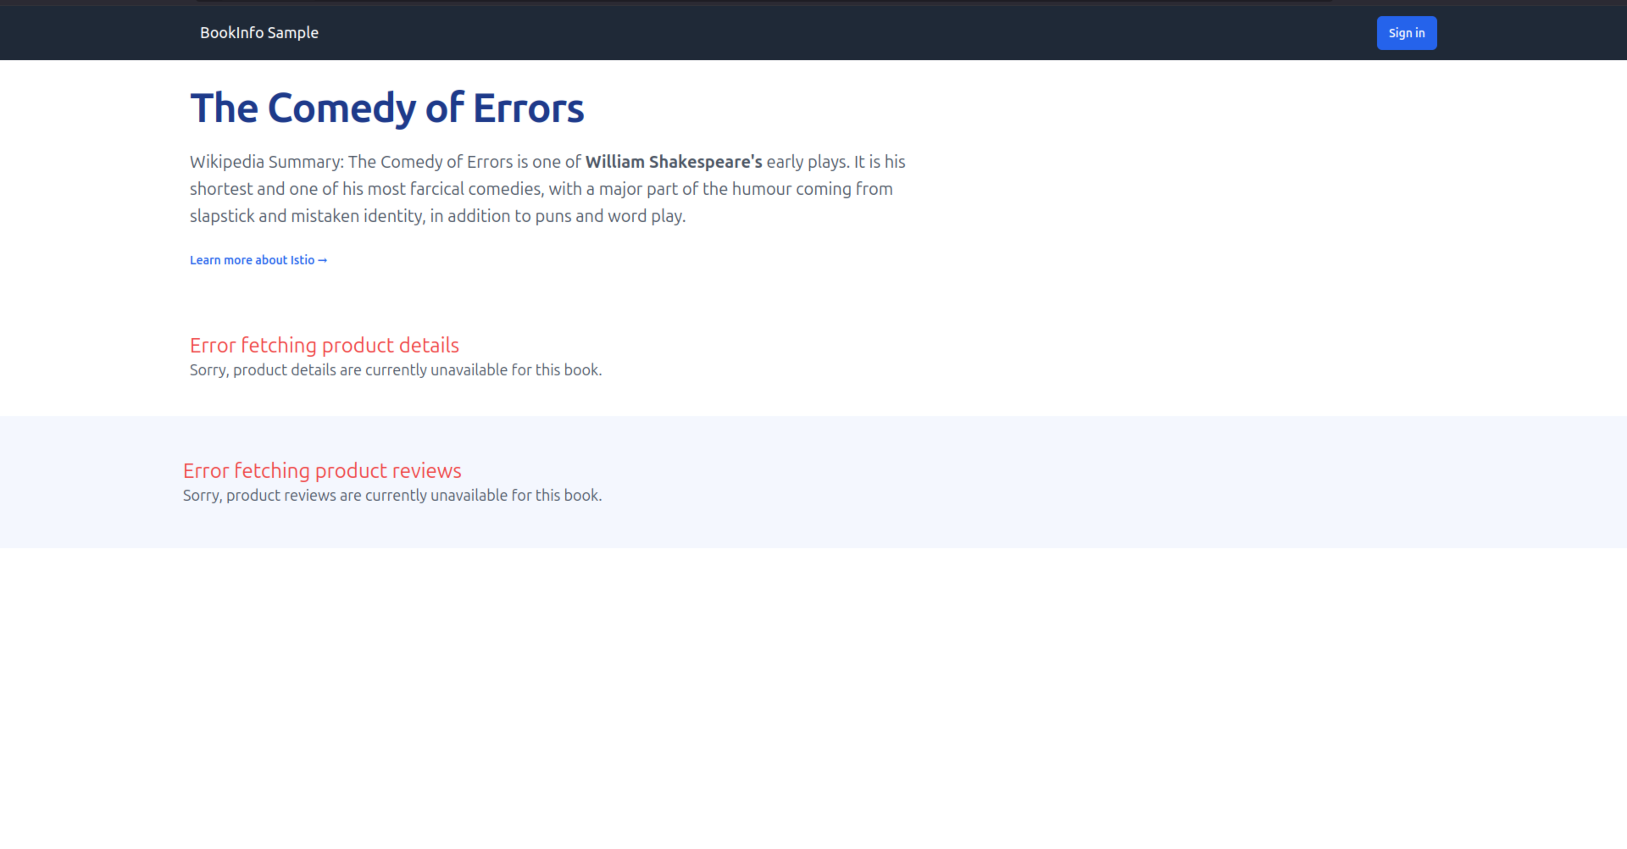Click the thin top bar above navbar
Viewport: 1627px width, 849px height.
point(813,3)
